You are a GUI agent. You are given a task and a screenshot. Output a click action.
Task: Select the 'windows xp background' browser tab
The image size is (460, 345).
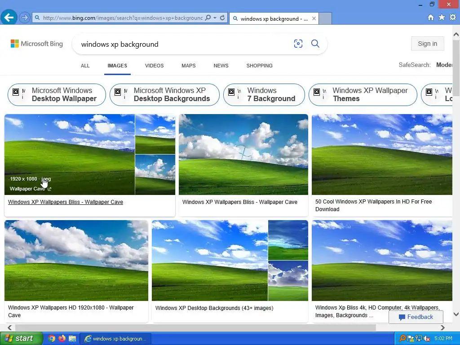click(274, 18)
